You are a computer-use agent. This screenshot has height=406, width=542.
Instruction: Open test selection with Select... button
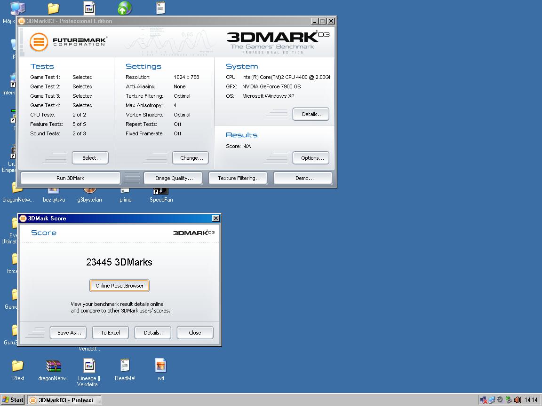pyautogui.click(x=90, y=158)
